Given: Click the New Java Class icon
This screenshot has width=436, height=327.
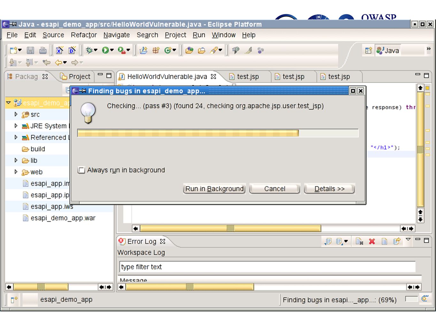Looking at the screenshot, I should coord(168,50).
